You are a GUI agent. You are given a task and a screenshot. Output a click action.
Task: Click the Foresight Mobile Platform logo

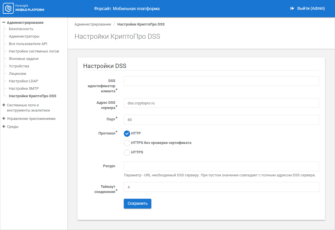pos(24,9)
